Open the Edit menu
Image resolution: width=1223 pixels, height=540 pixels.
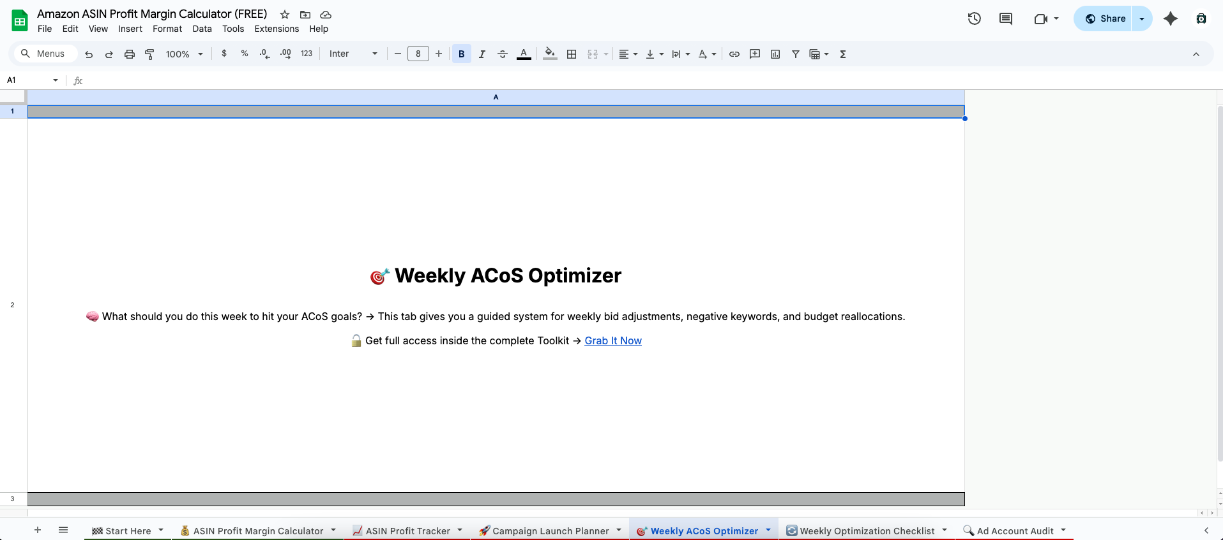pos(70,29)
